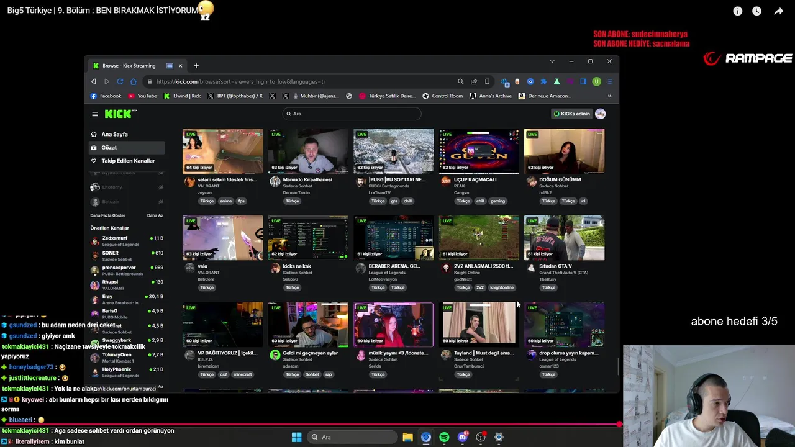Image resolution: width=795 pixels, height=447 pixels.
Task: Open OBS Studio from taskbar
Action: click(481, 437)
